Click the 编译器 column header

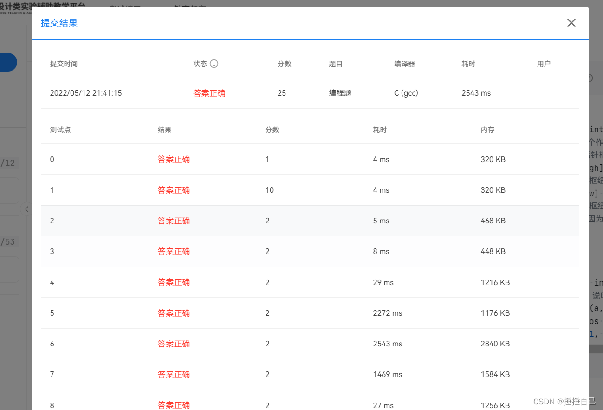pyautogui.click(x=404, y=64)
